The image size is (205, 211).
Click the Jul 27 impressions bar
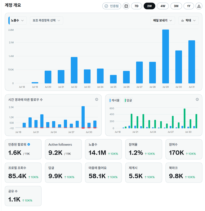coord(139,73)
